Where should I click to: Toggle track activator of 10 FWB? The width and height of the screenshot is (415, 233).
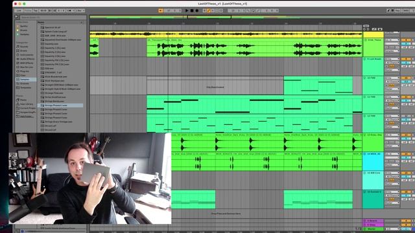coord(406,78)
